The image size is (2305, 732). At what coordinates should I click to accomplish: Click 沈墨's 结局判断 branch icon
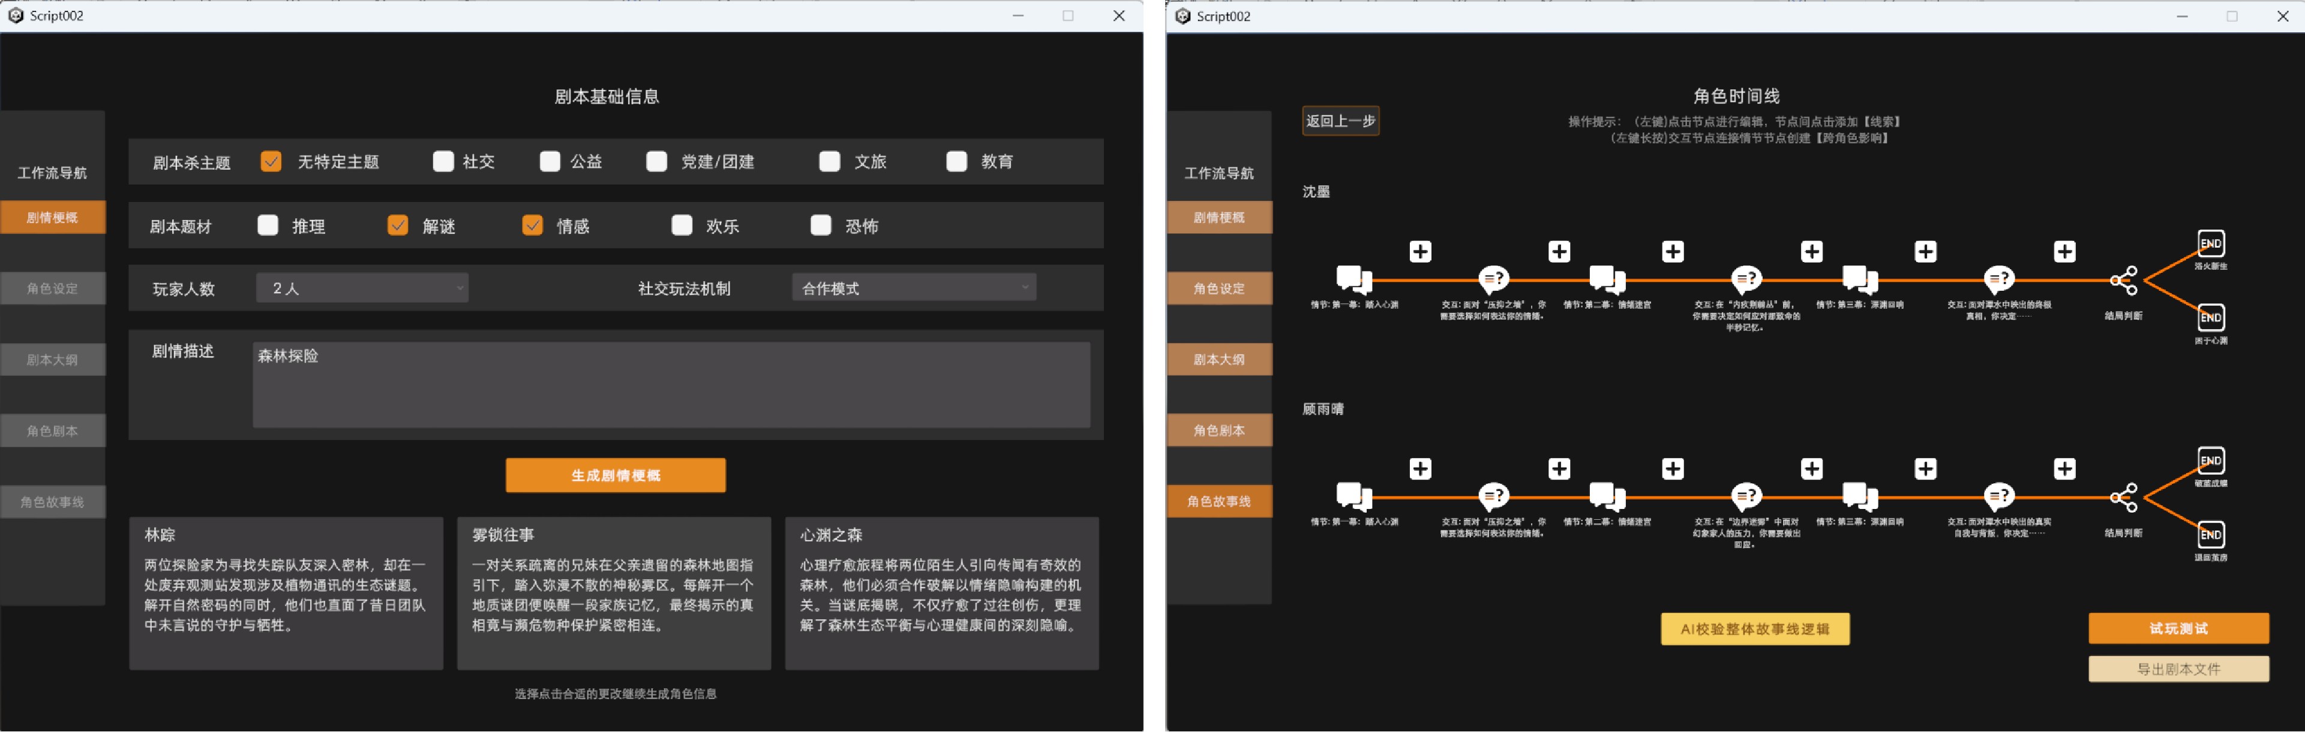point(2123,281)
